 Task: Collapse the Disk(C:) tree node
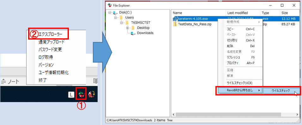click(x=110, y=13)
